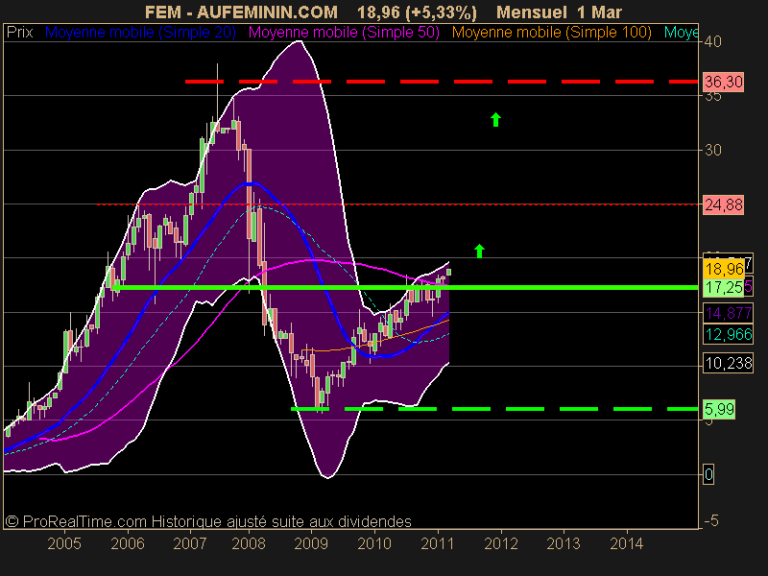Click the "30" price axis label

pos(712,150)
